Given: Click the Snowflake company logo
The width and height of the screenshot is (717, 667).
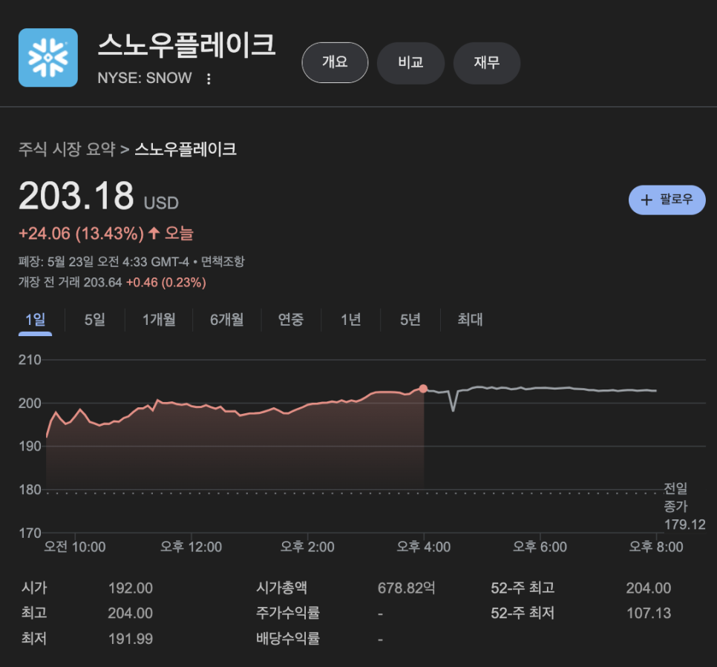Looking at the screenshot, I should [x=48, y=58].
